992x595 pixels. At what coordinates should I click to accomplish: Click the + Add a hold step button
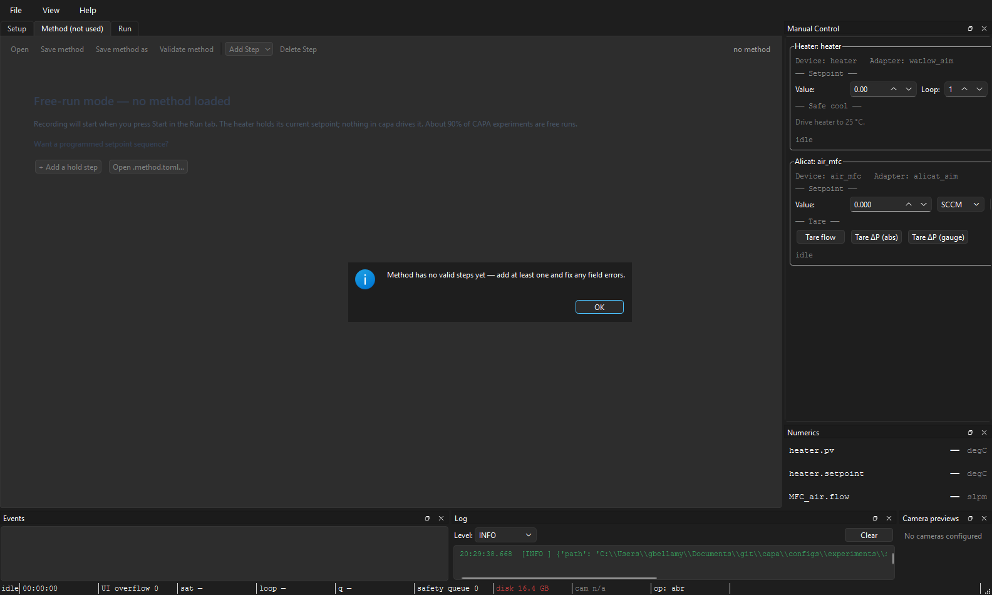pyautogui.click(x=68, y=167)
